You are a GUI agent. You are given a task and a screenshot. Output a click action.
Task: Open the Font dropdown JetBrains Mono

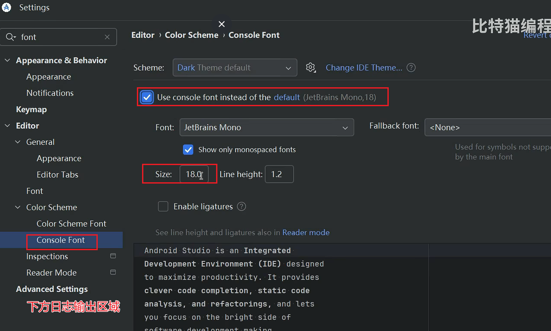[267, 127]
